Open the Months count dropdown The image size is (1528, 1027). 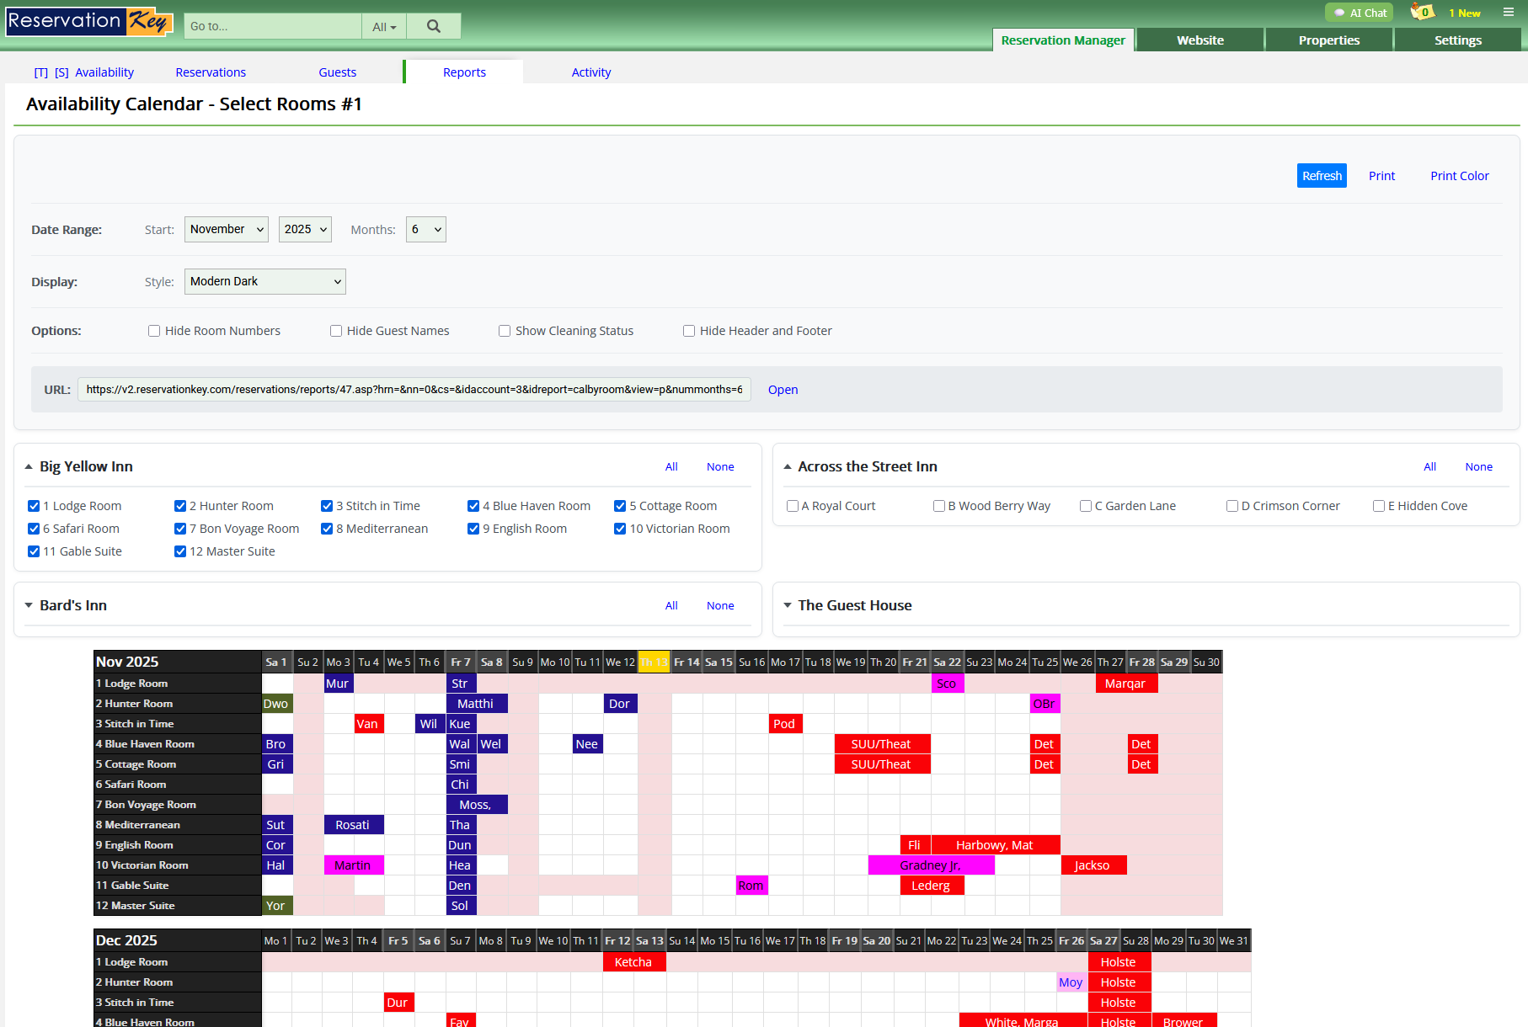(425, 230)
